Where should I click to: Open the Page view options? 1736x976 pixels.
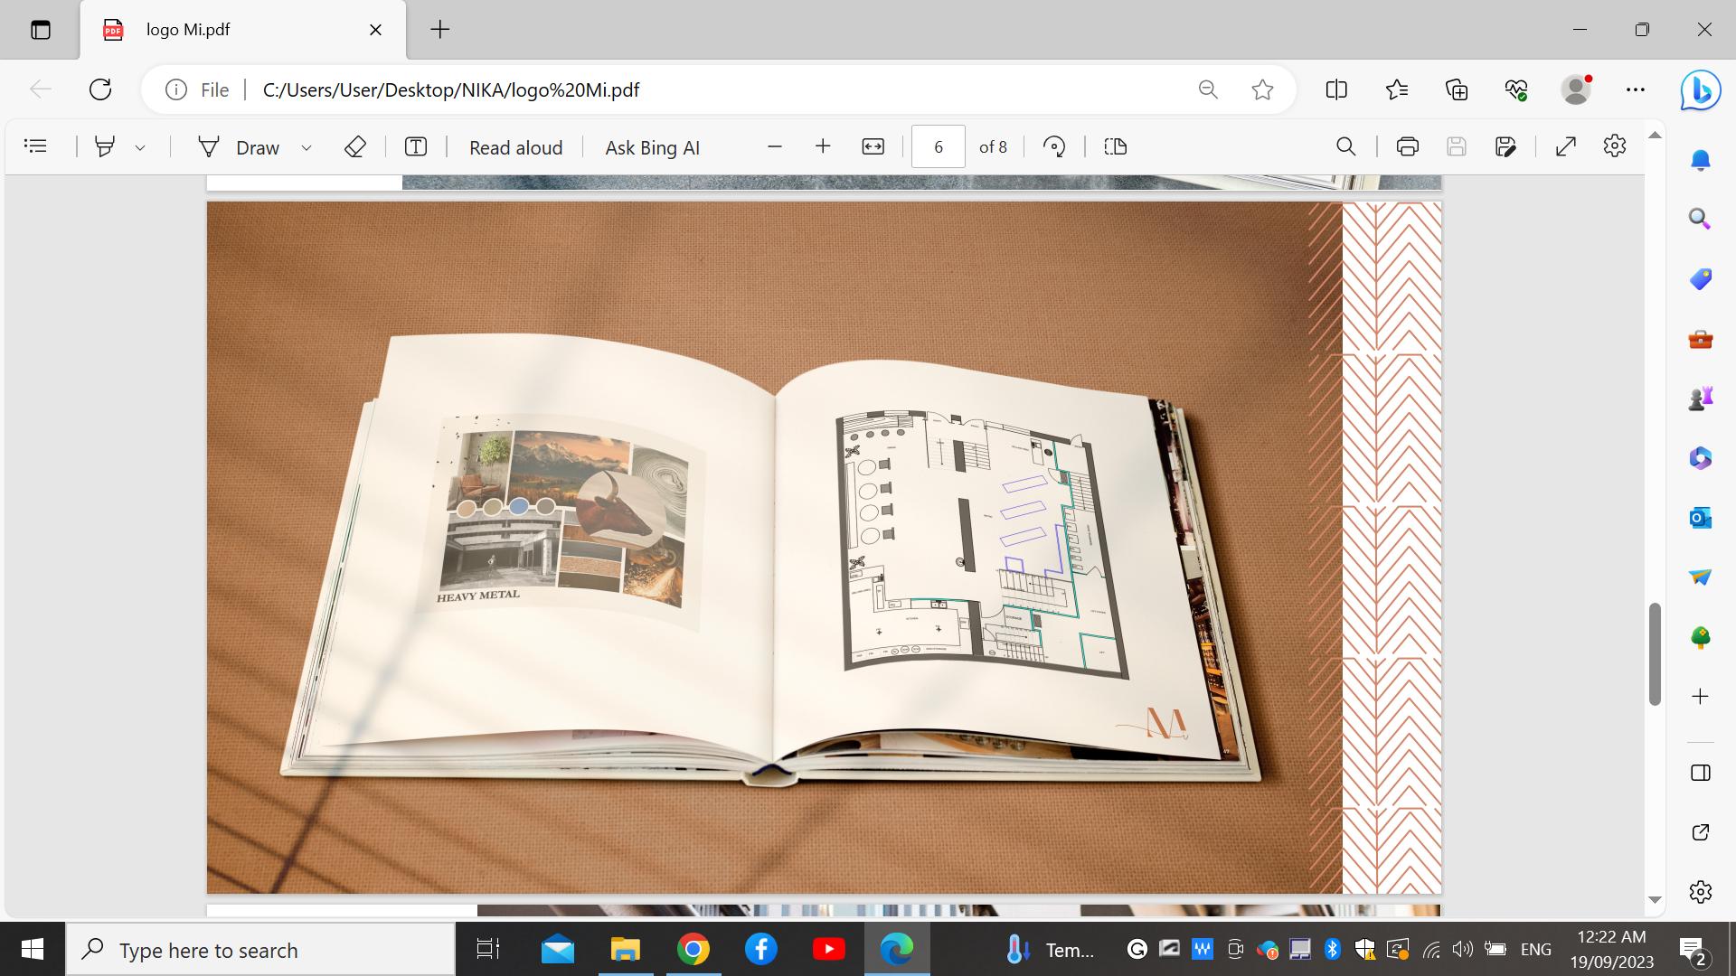click(1115, 146)
